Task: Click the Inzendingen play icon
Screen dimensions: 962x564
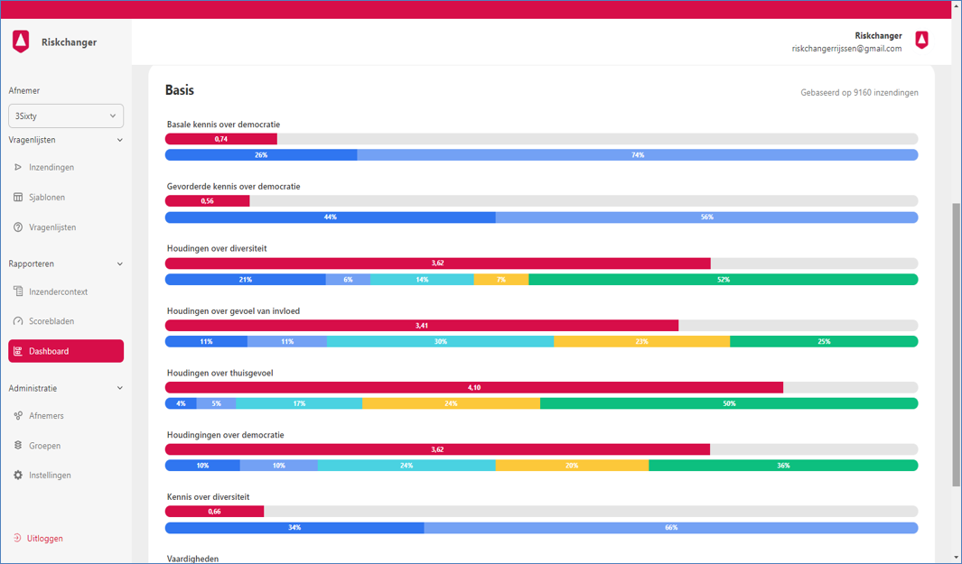Action: (18, 167)
